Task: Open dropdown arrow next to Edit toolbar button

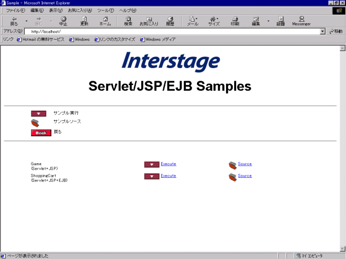Action: [268, 21]
